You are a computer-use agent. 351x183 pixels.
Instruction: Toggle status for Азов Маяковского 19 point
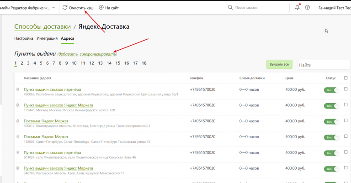click(331, 169)
